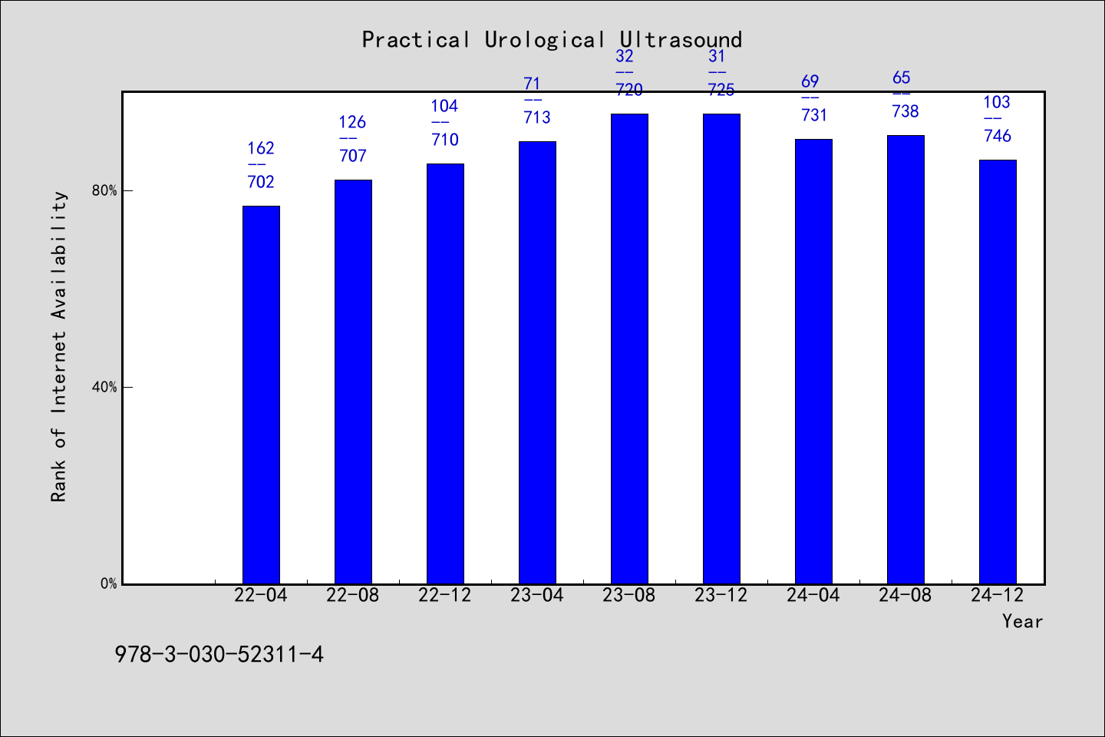Click the total value 731 above 24-04
Viewport: 1105px width, 737px height.
click(x=814, y=115)
